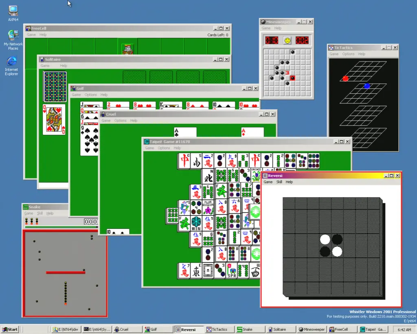
Task: Click the Ace of clubs in Cruel
Action: click(185, 132)
